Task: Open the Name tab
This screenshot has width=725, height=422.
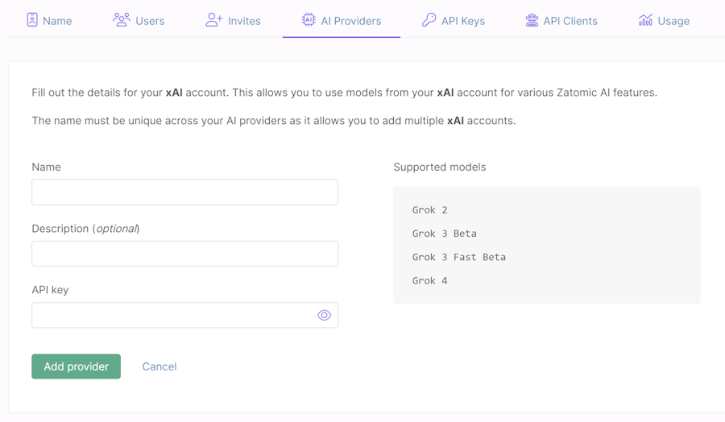Action: [x=49, y=20]
